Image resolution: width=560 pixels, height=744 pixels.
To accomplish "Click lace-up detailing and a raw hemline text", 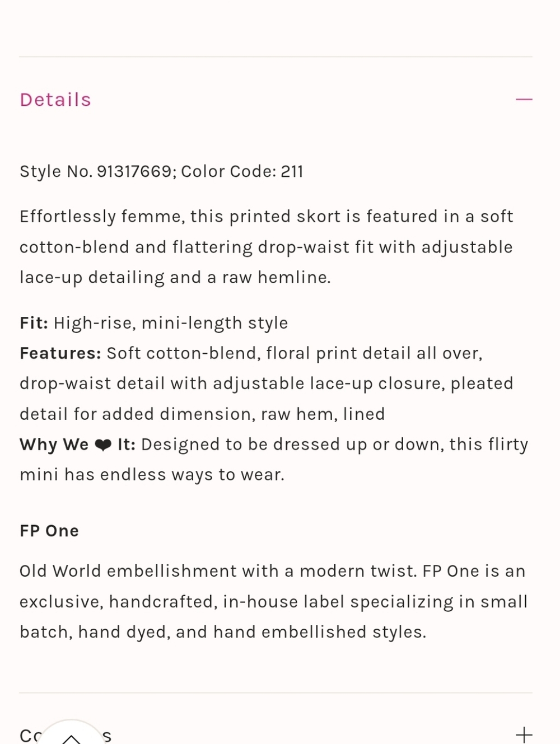I will [x=175, y=278].
